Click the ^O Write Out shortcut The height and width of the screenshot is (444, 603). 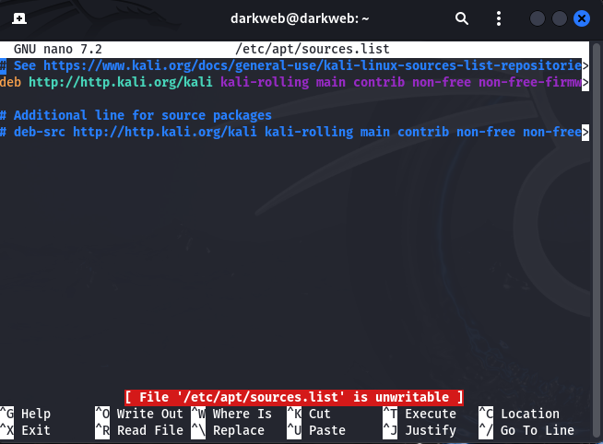(139, 414)
